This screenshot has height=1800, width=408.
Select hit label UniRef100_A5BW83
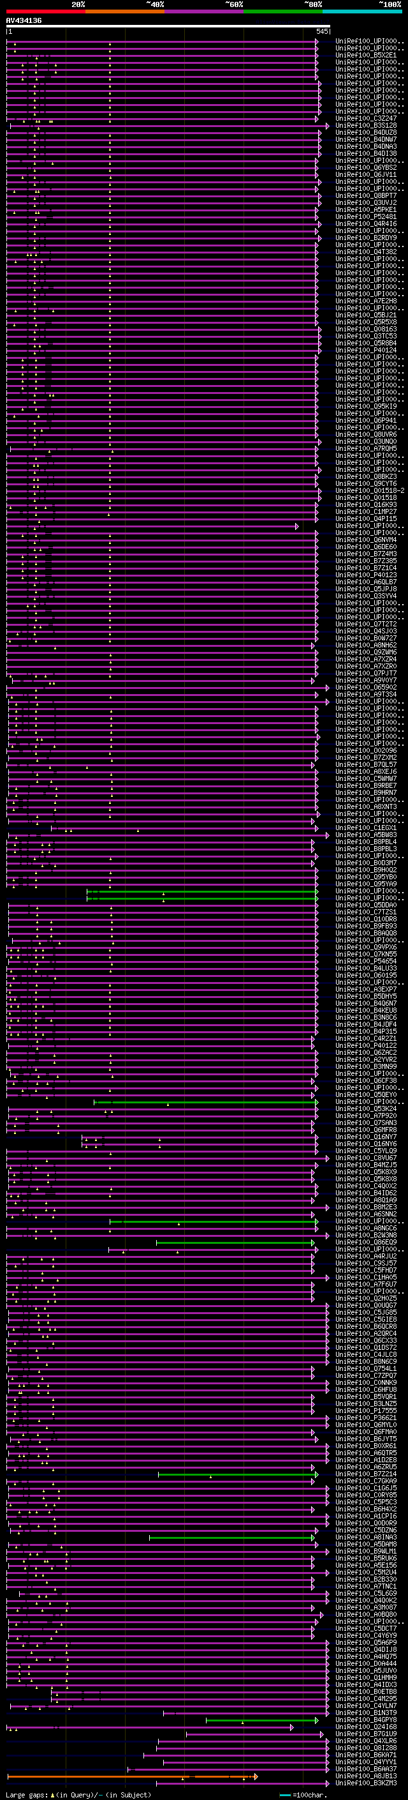click(365, 835)
